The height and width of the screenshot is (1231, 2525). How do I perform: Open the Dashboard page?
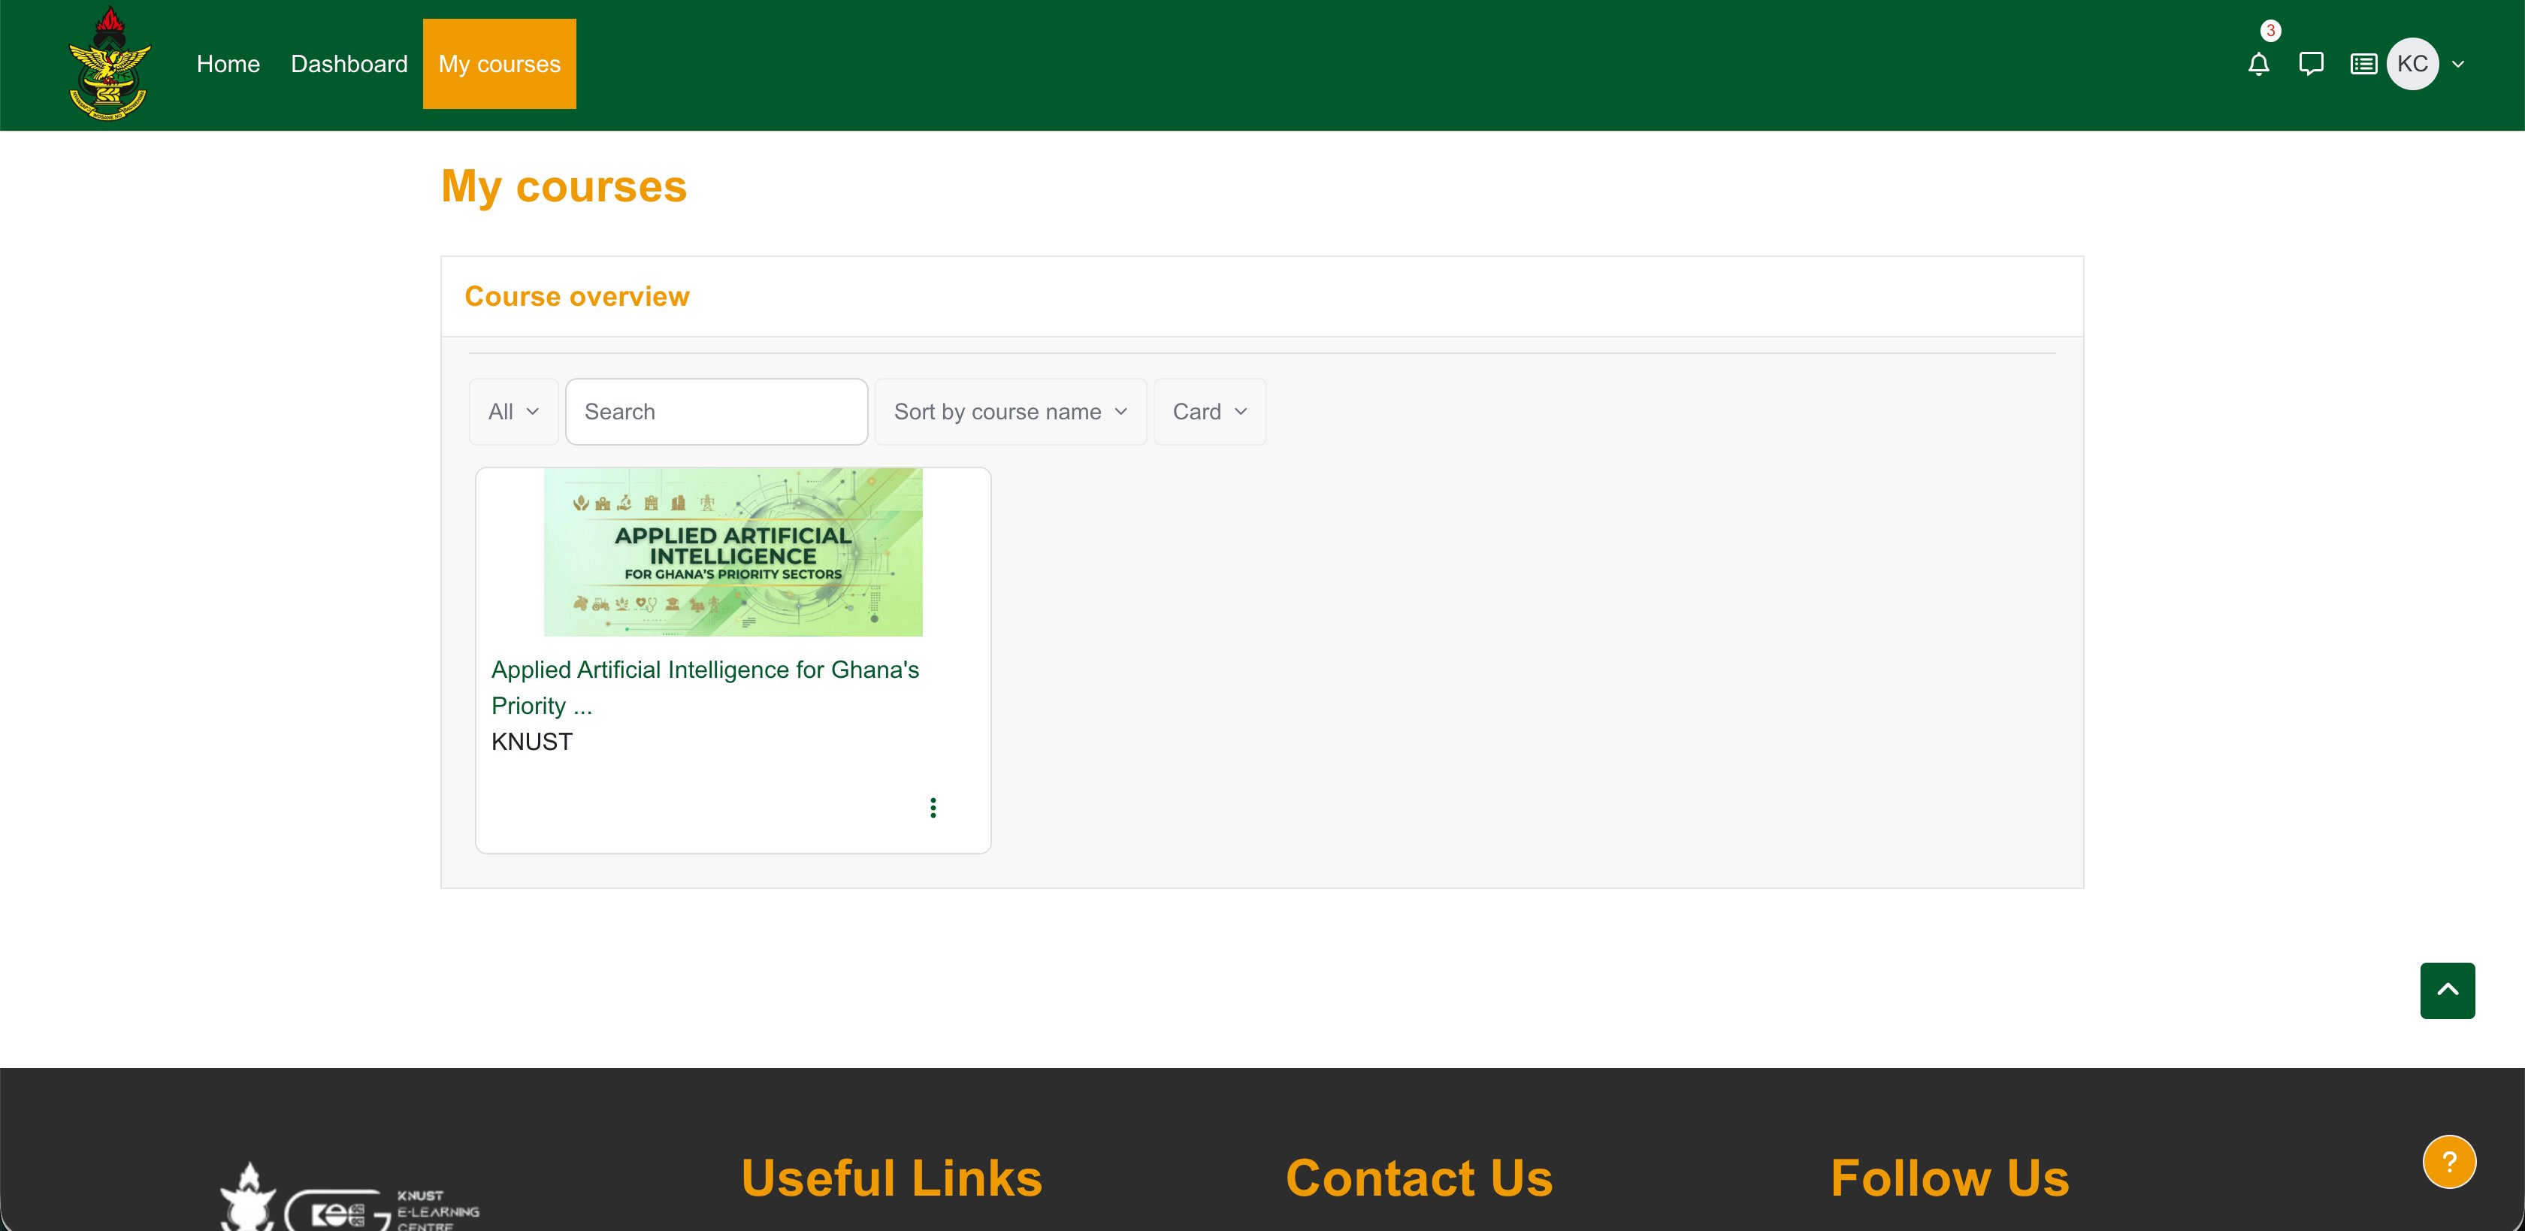point(349,64)
